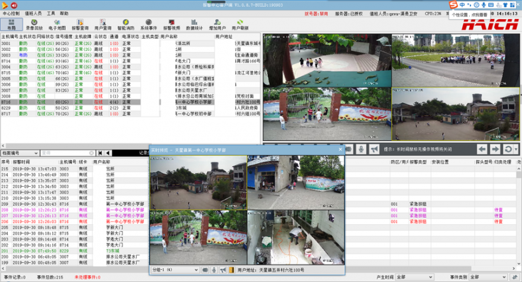Screen dimensions: 522x282
Task: Refresh users with 用户刷新
Action: (x=239, y=25)
